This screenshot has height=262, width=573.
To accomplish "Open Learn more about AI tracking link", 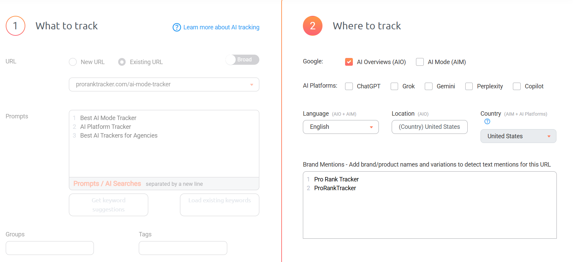I will click(x=221, y=27).
